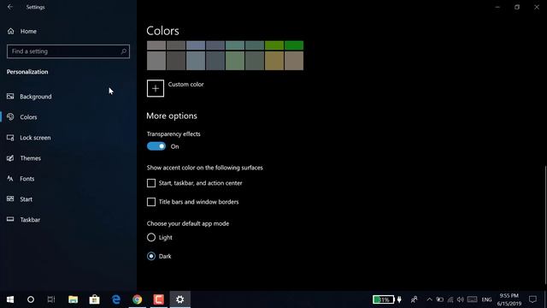Click the Lock screen icon in sidebar
The image size is (547, 308).
click(x=10, y=138)
